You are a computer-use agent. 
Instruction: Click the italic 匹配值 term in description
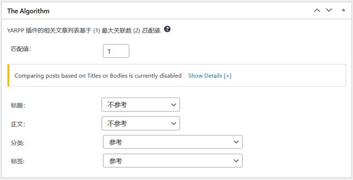151,31
